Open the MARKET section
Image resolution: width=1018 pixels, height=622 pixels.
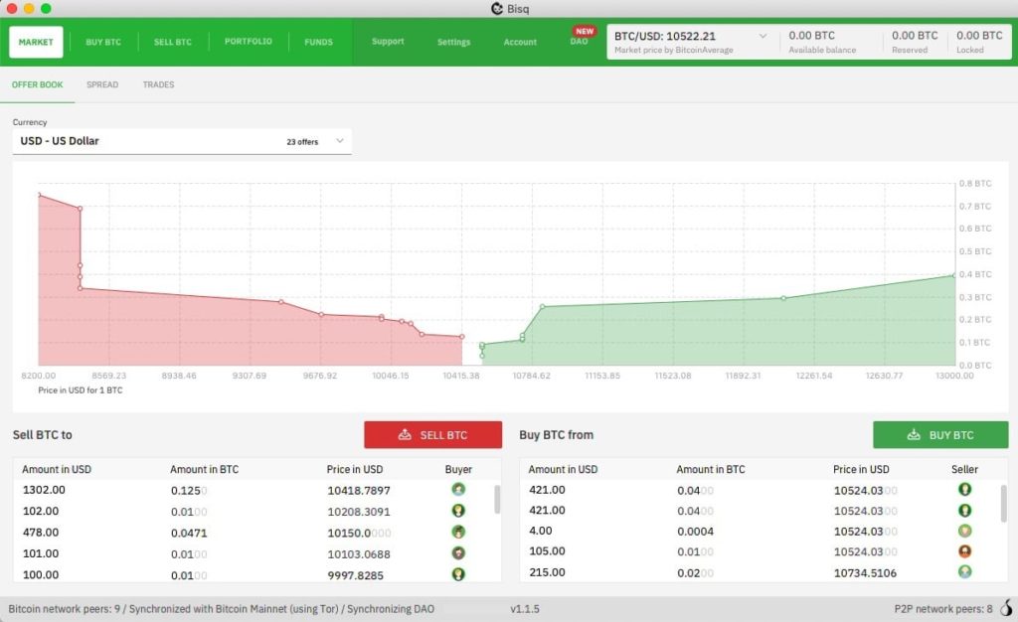point(36,42)
